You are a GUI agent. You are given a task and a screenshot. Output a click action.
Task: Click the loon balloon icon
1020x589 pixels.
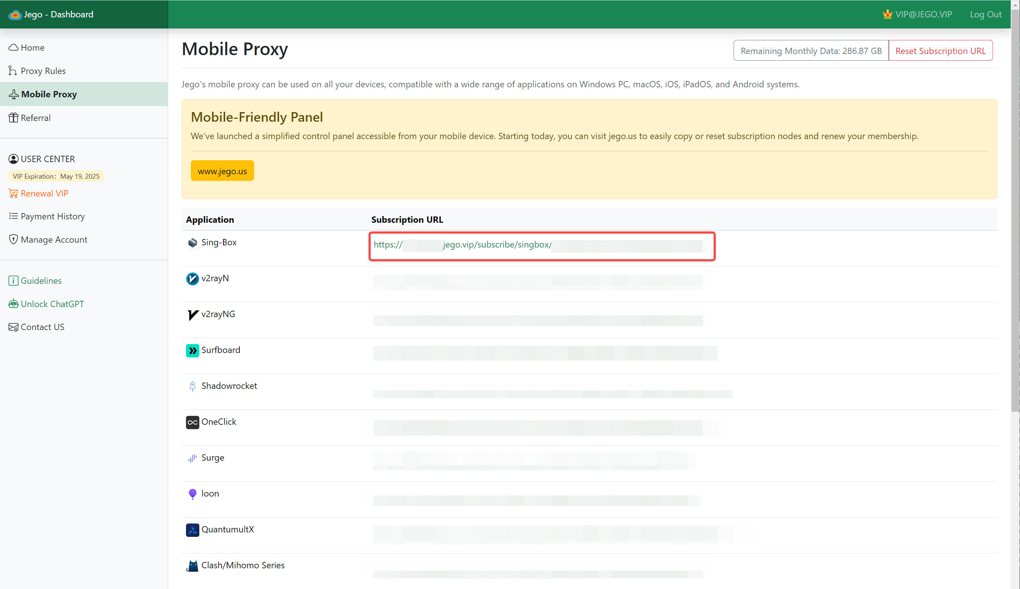(x=192, y=494)
